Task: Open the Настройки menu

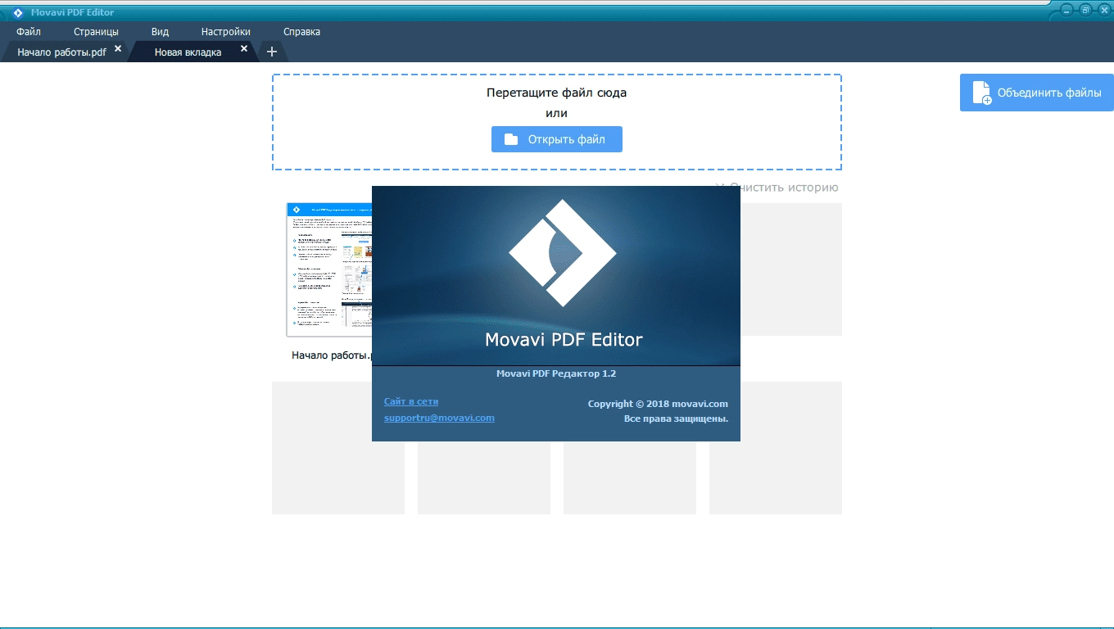Action: (225, 32)
